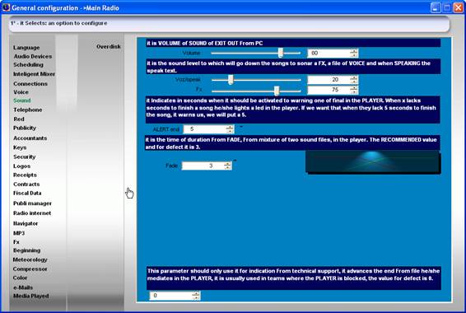The width and height of the screenshot is (466, 313).
Task: Open e-Mails configuration
Action: point(23,287)
